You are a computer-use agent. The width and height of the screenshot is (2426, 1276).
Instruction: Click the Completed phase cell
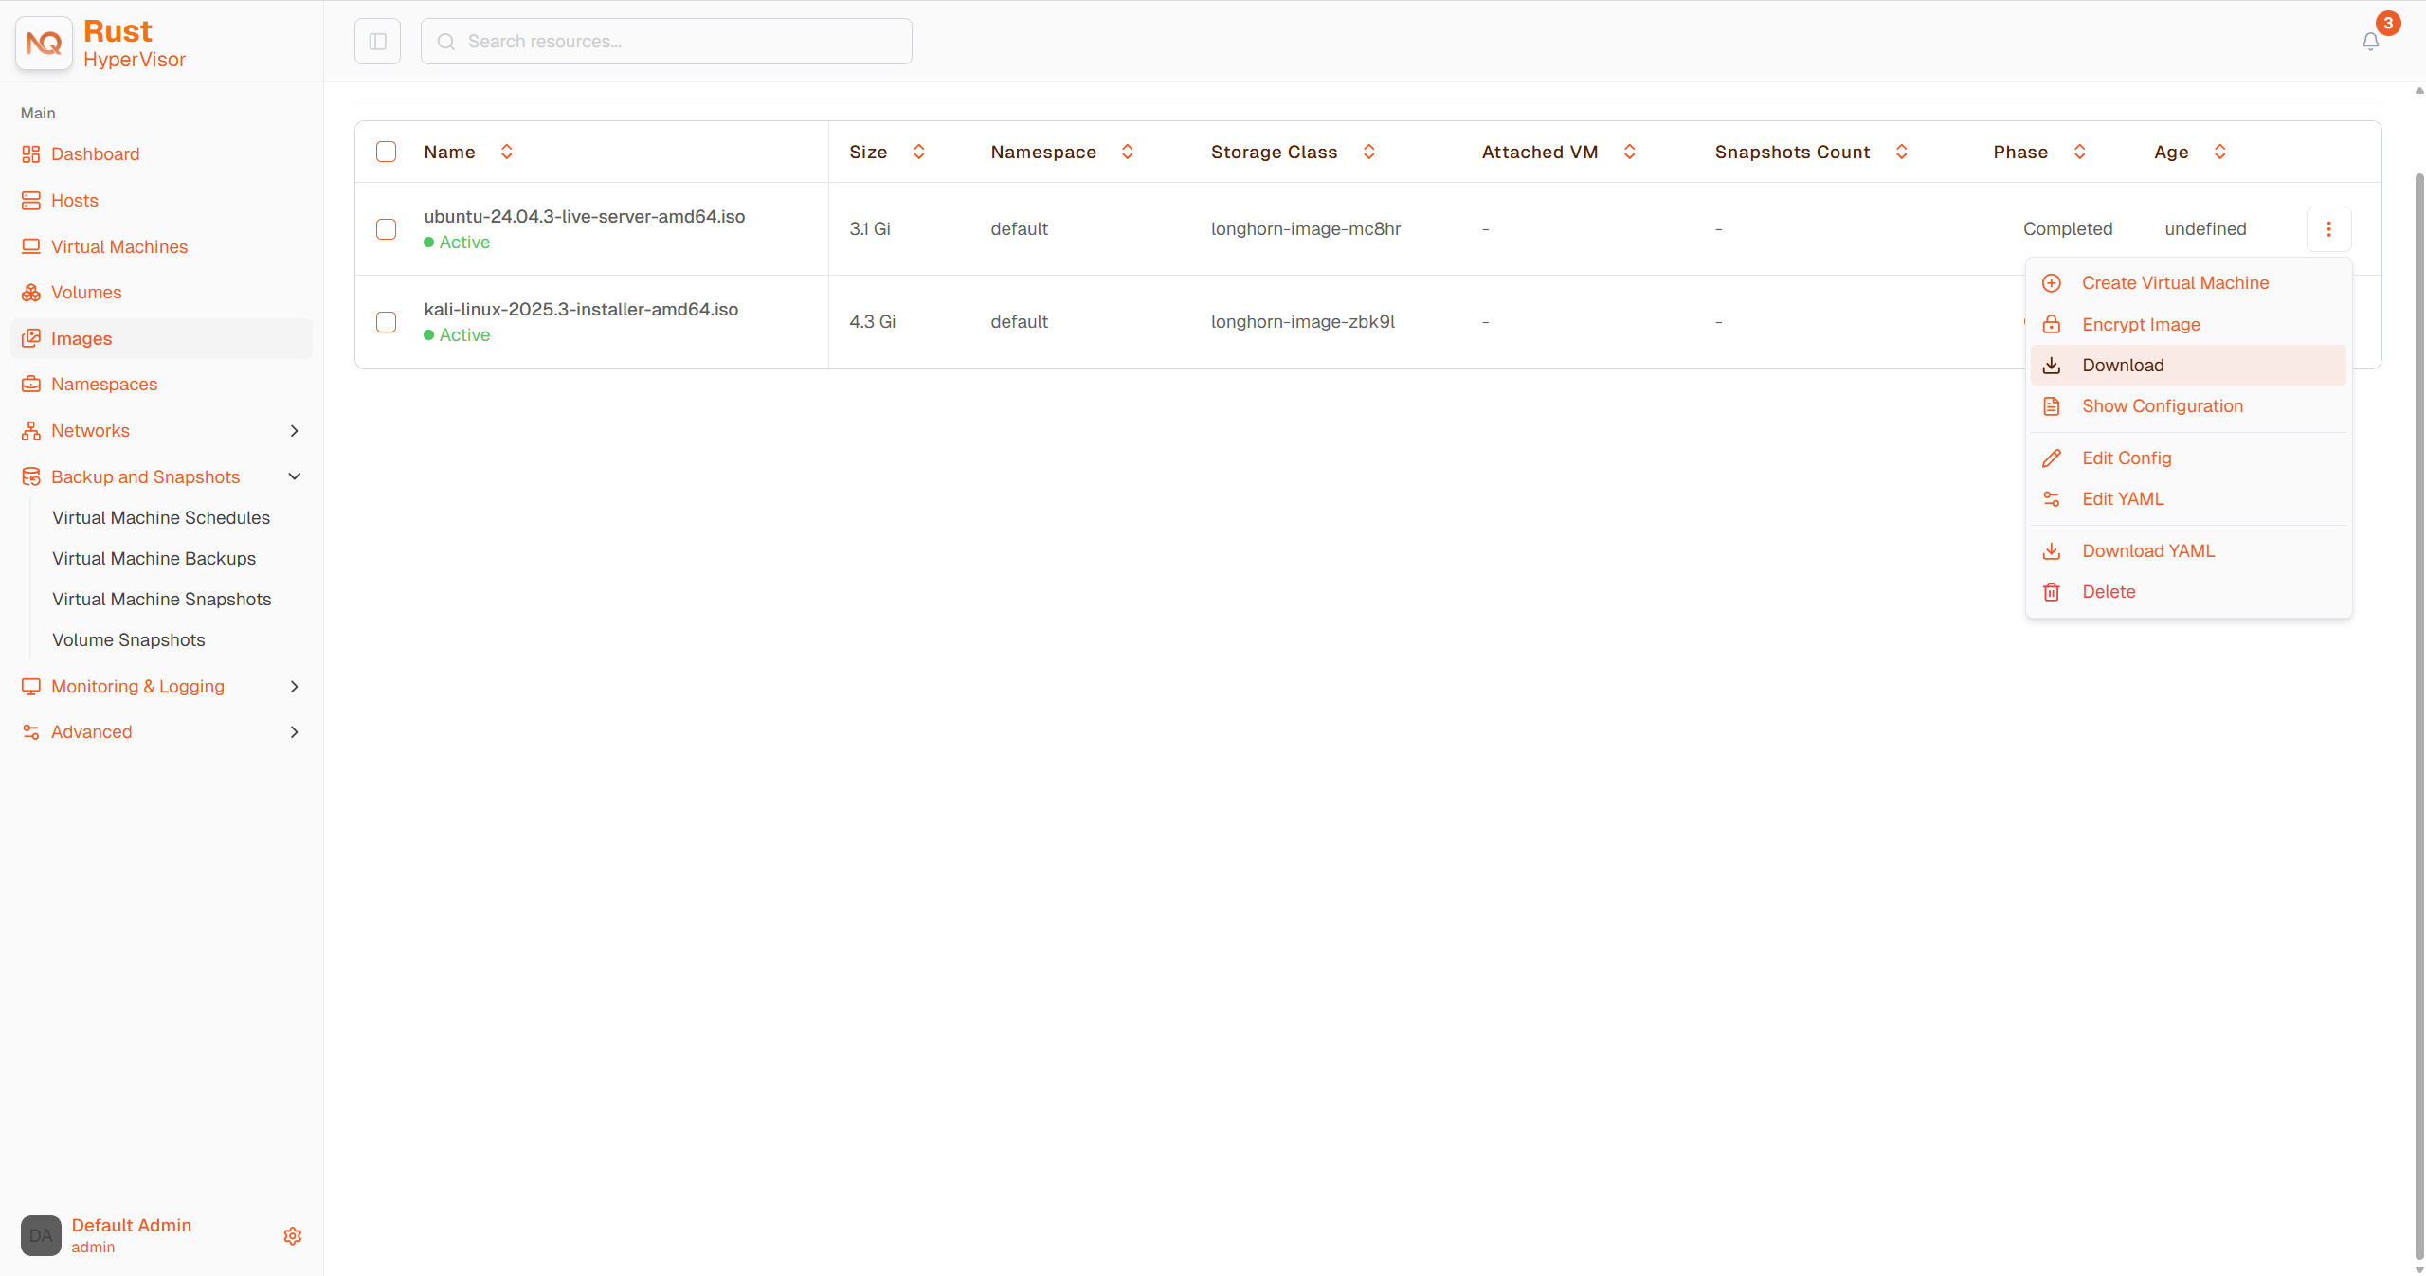coord(2068,229)
